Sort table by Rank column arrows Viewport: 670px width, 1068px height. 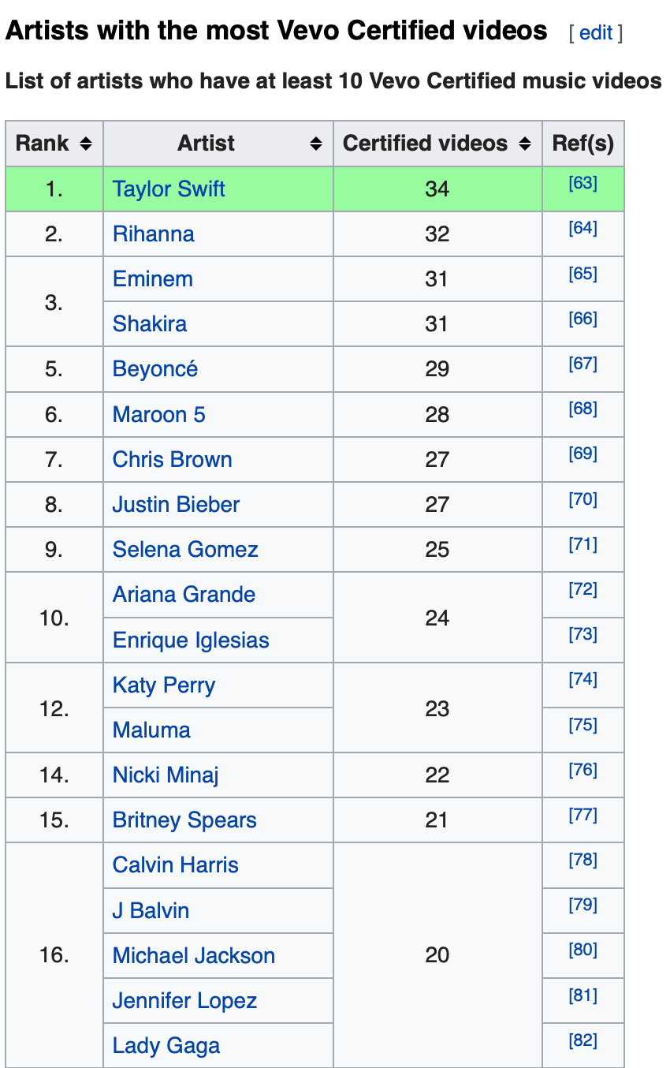(x=86, y=144)
